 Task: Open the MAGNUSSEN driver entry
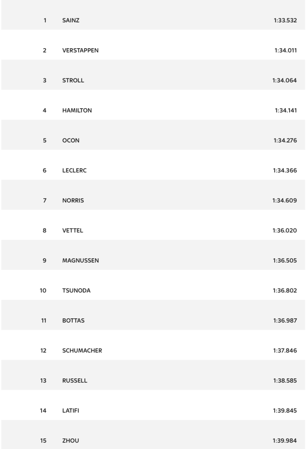click(x=81, y=260)
